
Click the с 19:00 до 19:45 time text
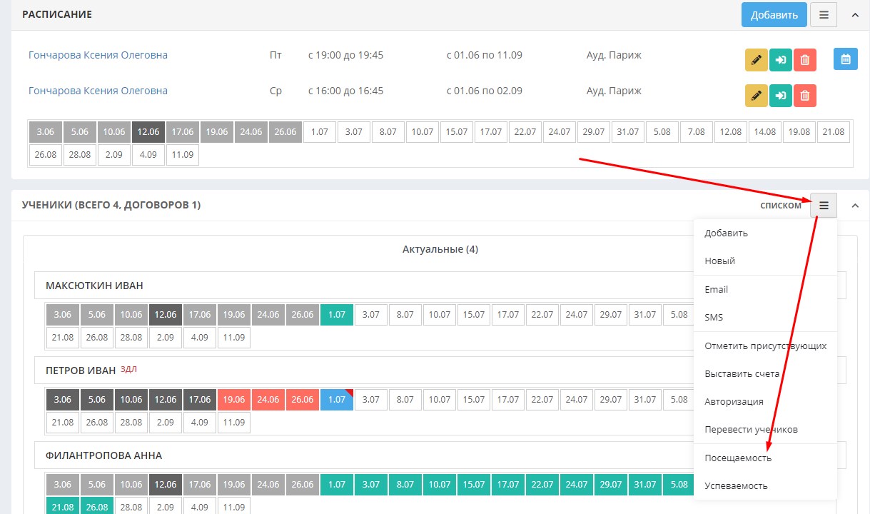tap(346, 55)
